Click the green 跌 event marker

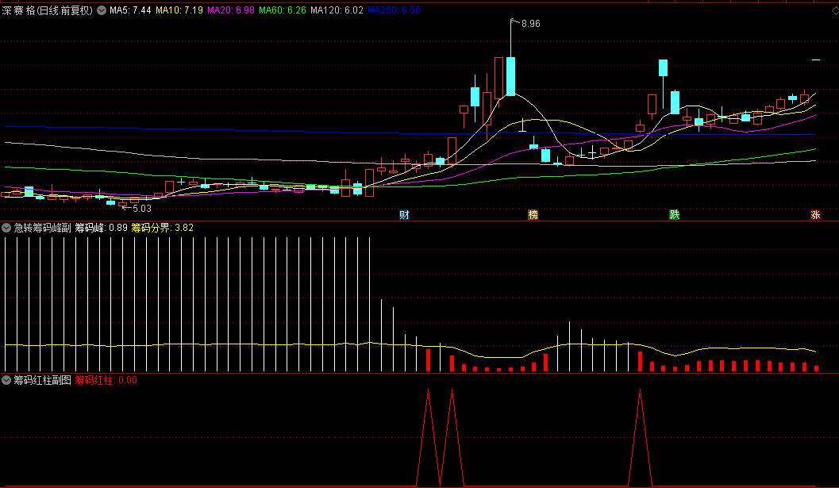click(x=674, y=214)
